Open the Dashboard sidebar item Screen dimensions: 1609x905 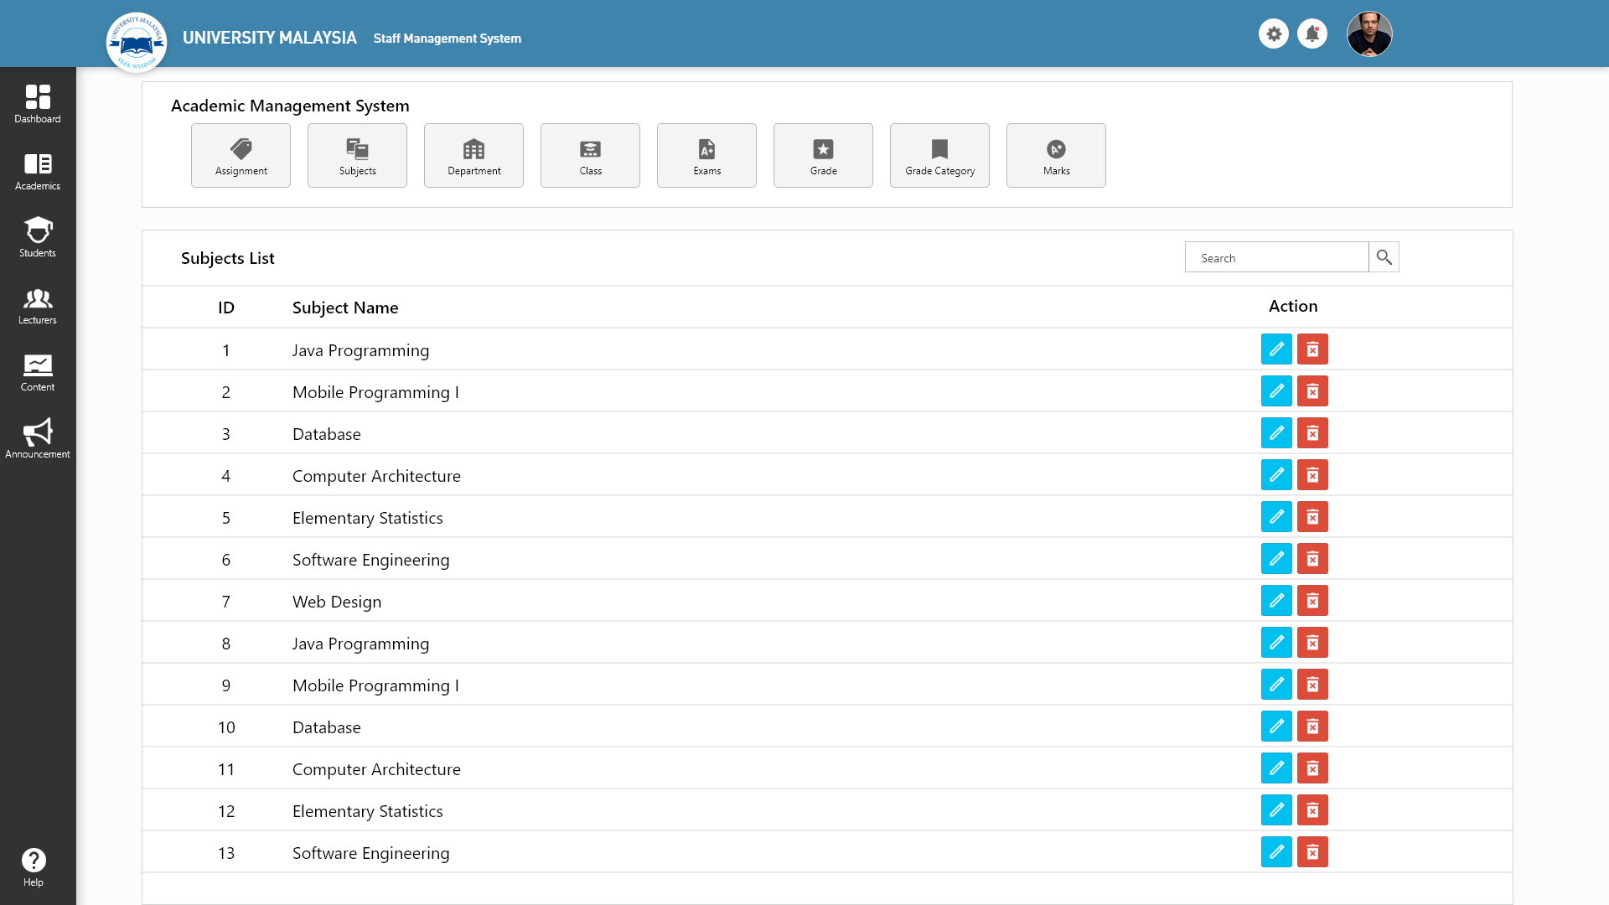pos(38,104)
